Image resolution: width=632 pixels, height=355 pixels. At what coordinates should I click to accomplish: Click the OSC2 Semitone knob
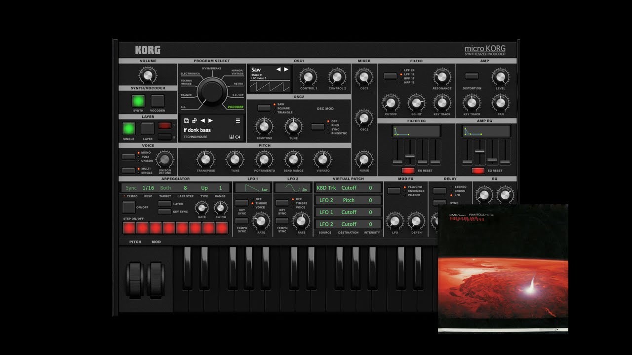[264, 127]
